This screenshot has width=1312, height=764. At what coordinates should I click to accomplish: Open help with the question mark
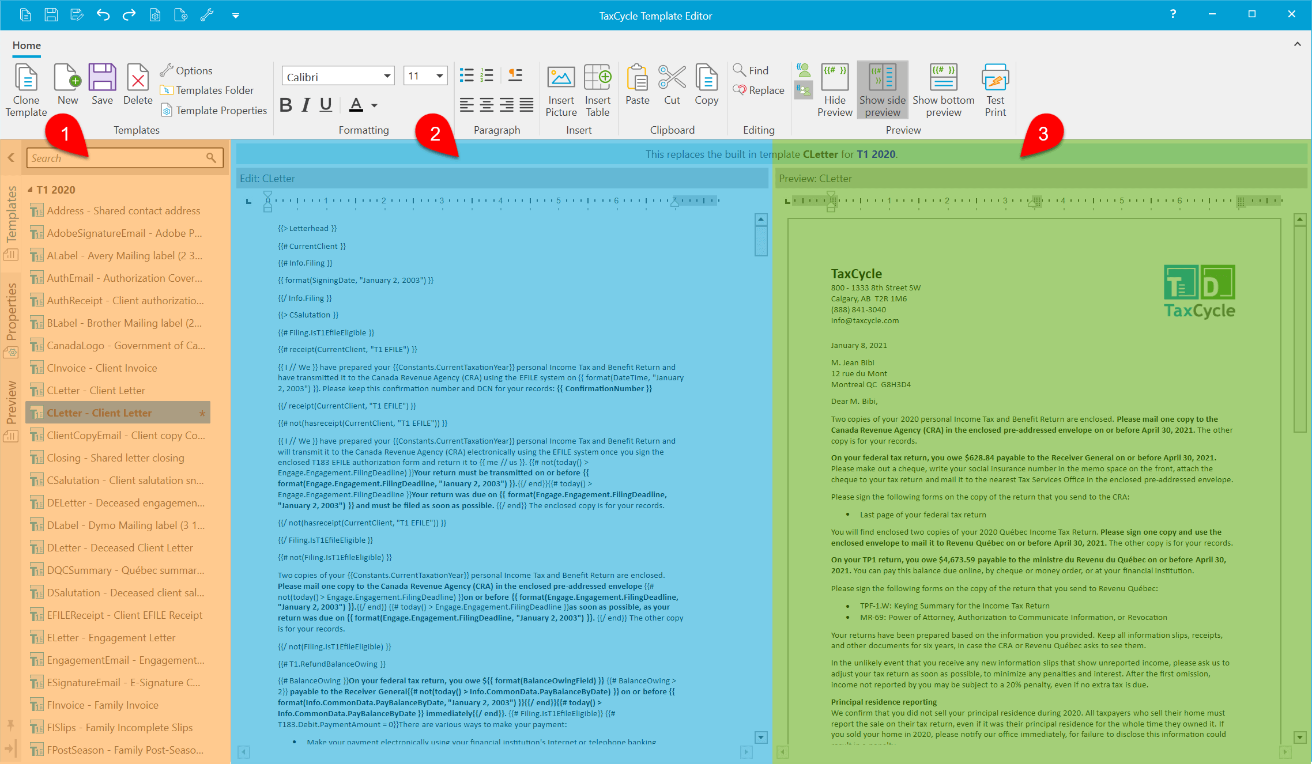(1173, 14)
